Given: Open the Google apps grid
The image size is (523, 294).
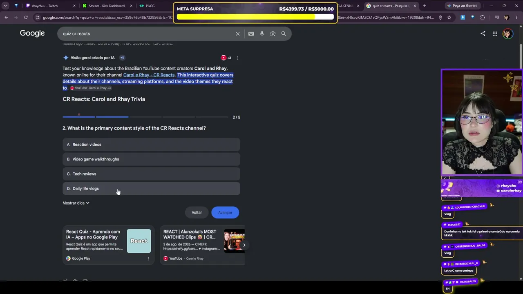Looking at the screenshot, I should click(495, 33).
